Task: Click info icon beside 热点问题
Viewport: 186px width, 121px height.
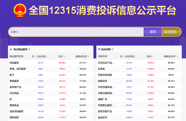Action: (x=112, y=49)
